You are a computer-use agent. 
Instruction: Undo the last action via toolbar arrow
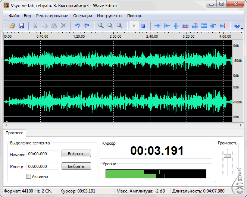point(77,26)
